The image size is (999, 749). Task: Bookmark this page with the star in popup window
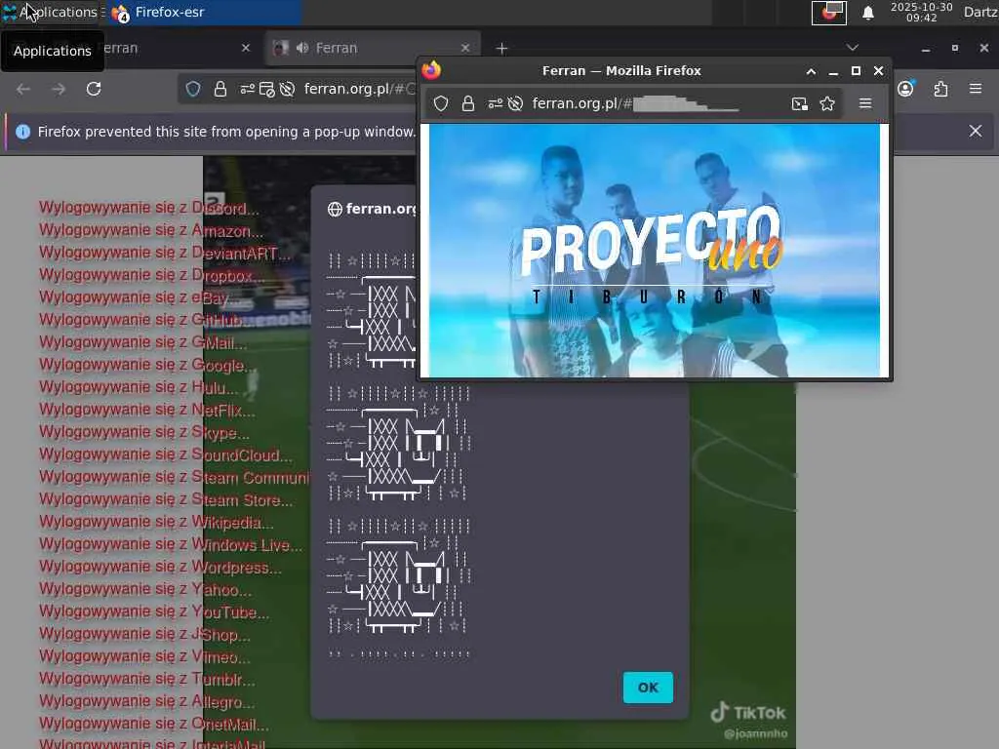pos(827,103)
